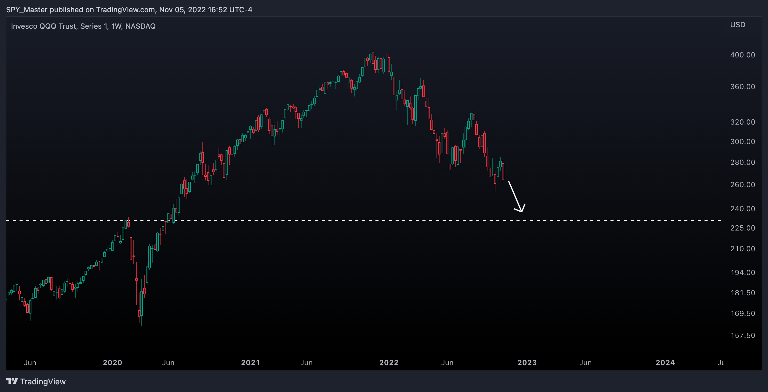Click the USD currency label
This screenshot has width=768, height=392.
(x=738, y=25)
